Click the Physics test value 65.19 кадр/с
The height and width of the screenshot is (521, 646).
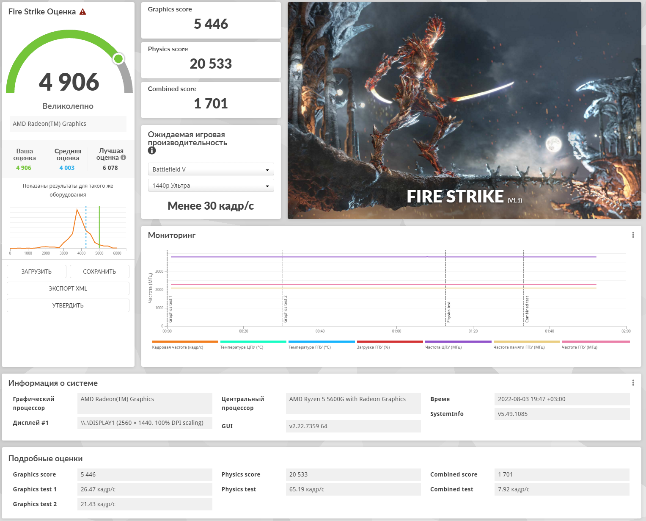click(353, 489)
